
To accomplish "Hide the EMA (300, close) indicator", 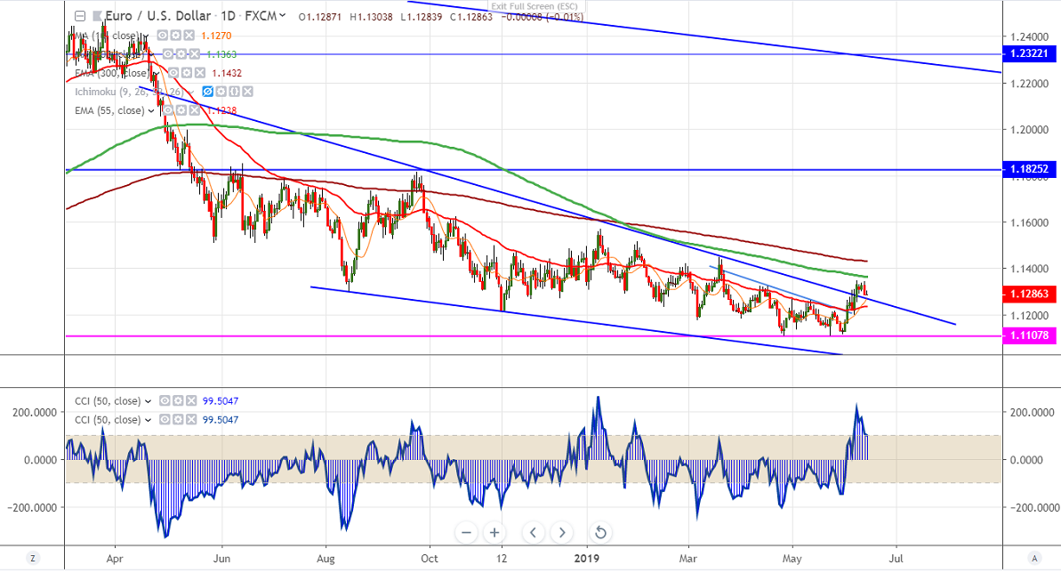I will coord(174,72).
